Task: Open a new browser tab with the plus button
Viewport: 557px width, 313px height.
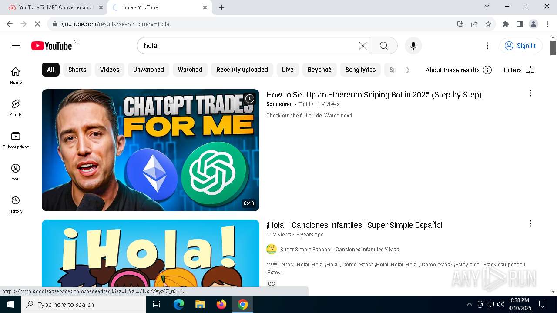Action: click(x=221, y=7)
